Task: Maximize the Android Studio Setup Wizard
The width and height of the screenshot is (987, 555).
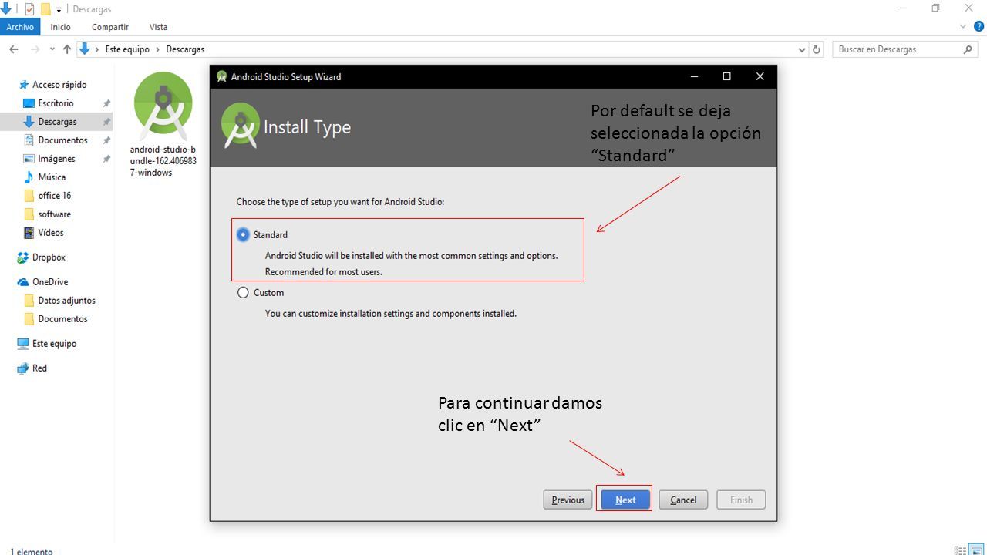Action: [726, 76]
